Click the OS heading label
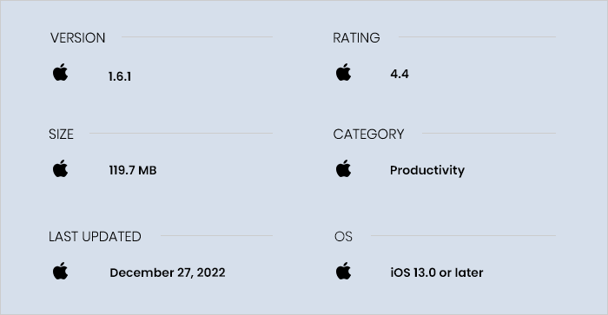Image resolution: width=608 pixels, height=315 pixels. click(343, 236)
